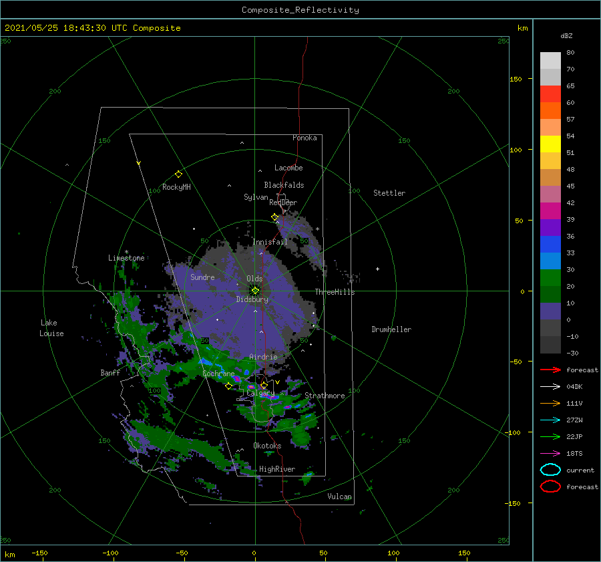This screenshot has width=601, height=562.
Task: Click the Didsbury city label
Action: [x=252, y=299]
